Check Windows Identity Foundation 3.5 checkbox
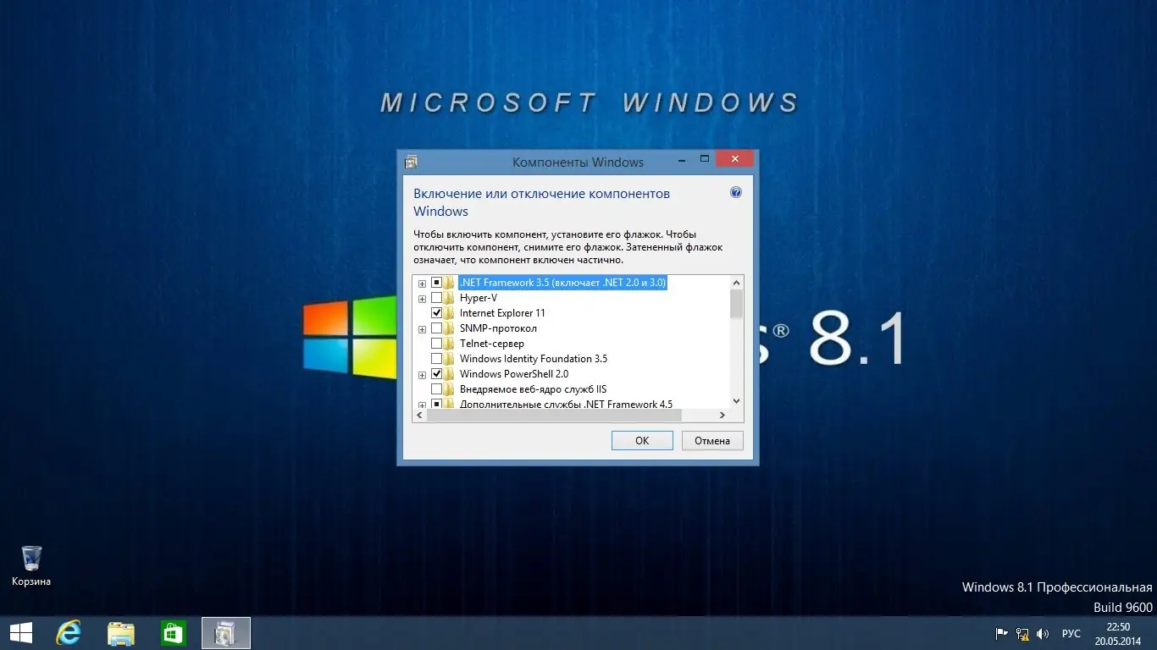This screenshot has height=650, width=1157. tap(437, 359)
